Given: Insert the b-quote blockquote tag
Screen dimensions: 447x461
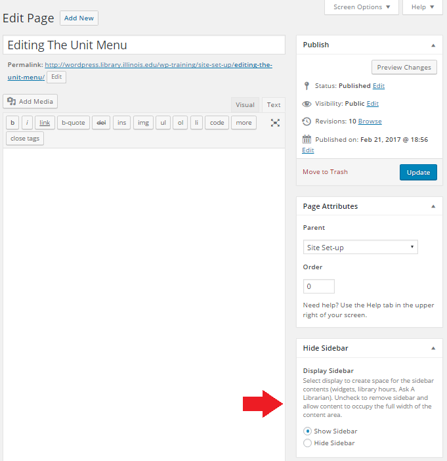Looking at the screenshot, I should (74, 123).
